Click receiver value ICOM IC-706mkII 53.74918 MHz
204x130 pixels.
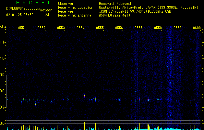pos(135,11)
